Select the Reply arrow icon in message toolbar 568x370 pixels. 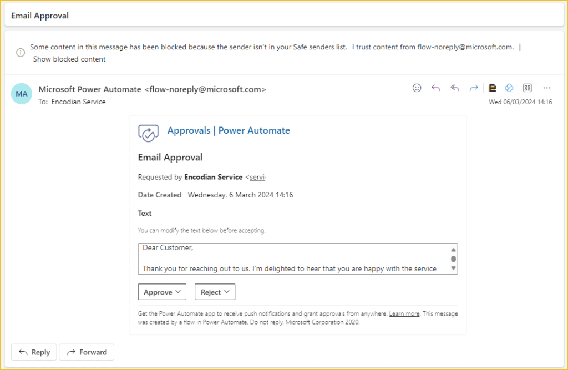click(x=435, y=88)
